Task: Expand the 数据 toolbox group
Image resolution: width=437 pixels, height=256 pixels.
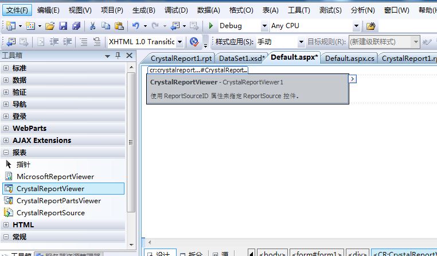Action: (x=6, y=80)
